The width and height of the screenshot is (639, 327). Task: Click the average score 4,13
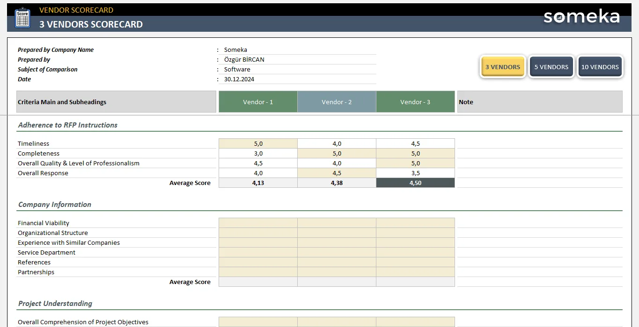click(258, 183)
